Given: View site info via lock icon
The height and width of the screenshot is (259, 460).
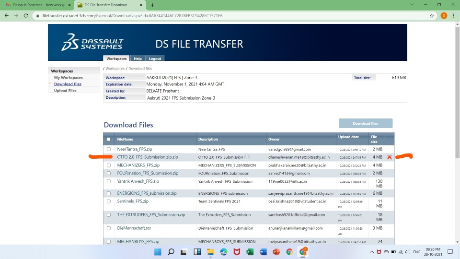Looking at the screenshot, I should 37,15.
